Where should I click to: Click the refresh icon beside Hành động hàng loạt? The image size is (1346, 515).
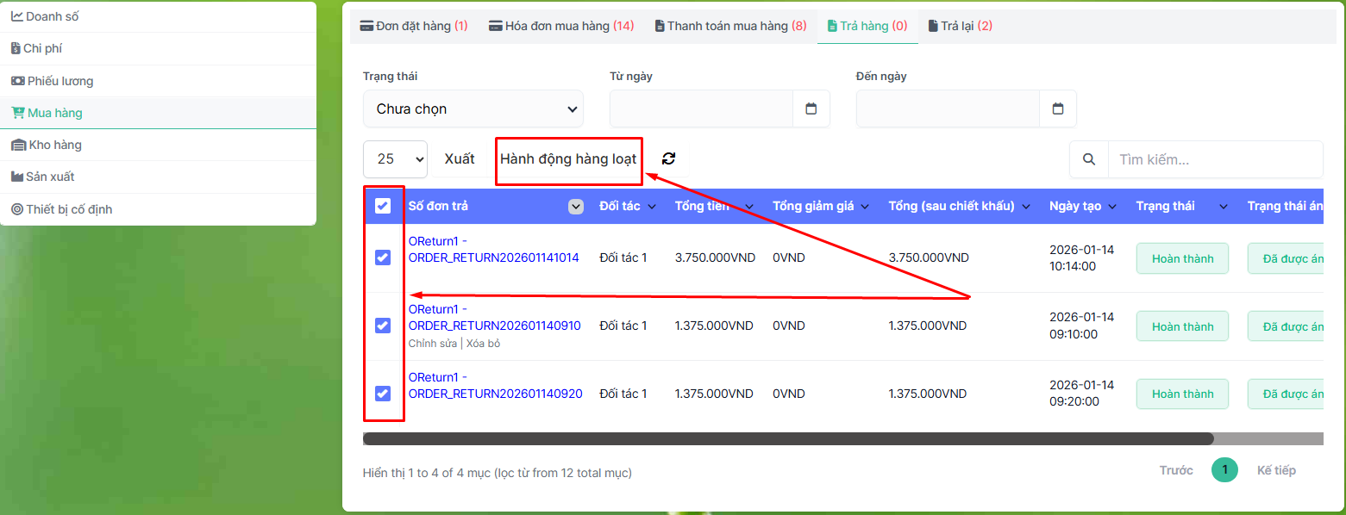coord(668,158)
